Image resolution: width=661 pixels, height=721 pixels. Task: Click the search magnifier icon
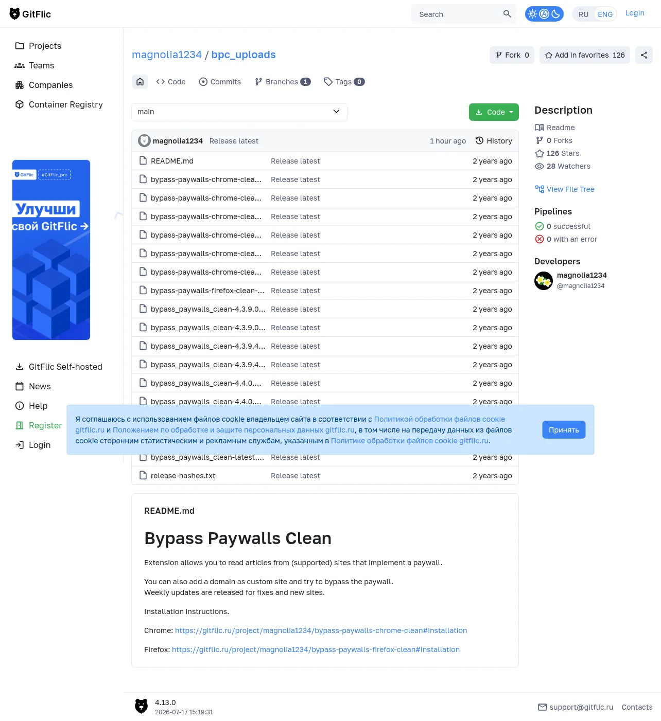point(507,14)
